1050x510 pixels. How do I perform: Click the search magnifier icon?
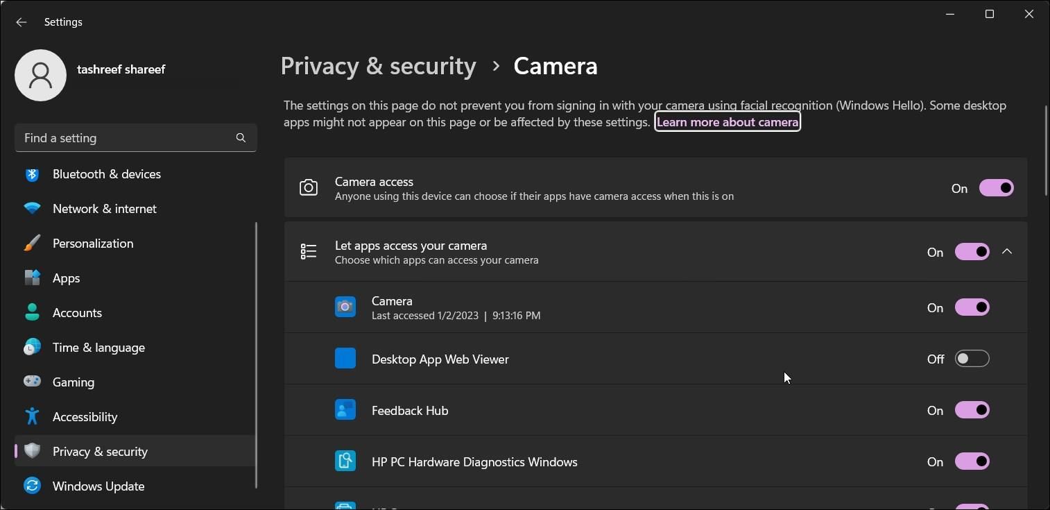(241, 138)
